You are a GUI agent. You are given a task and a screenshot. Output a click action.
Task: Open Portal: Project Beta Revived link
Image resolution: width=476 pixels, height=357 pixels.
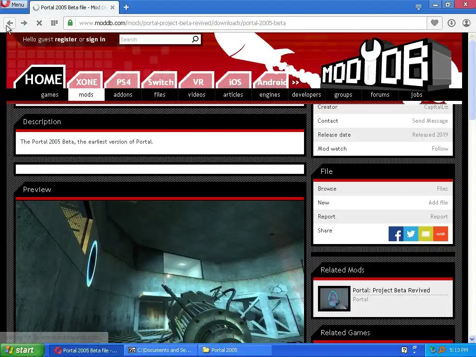tap(391, 291)
